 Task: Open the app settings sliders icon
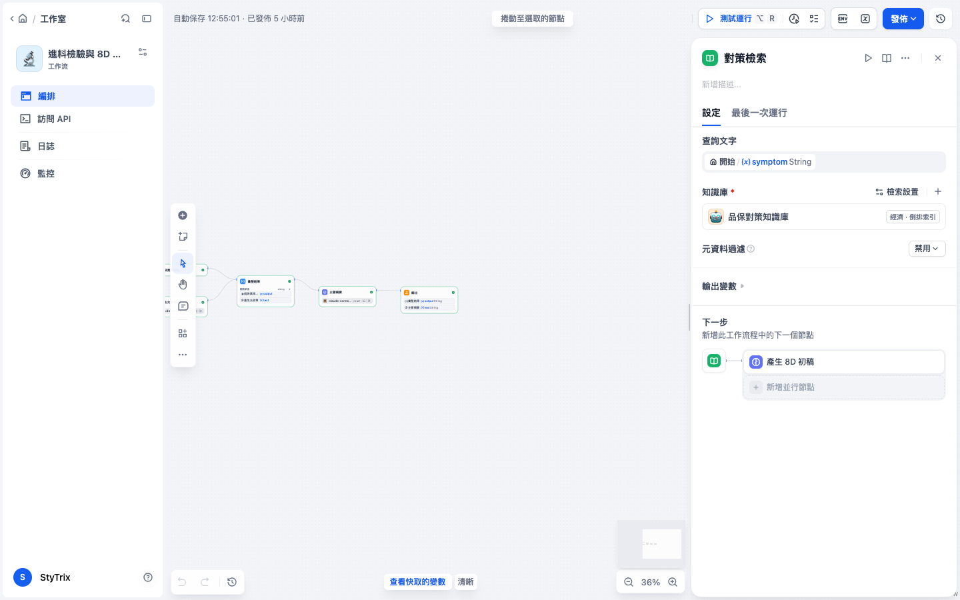tap(143, 52)
